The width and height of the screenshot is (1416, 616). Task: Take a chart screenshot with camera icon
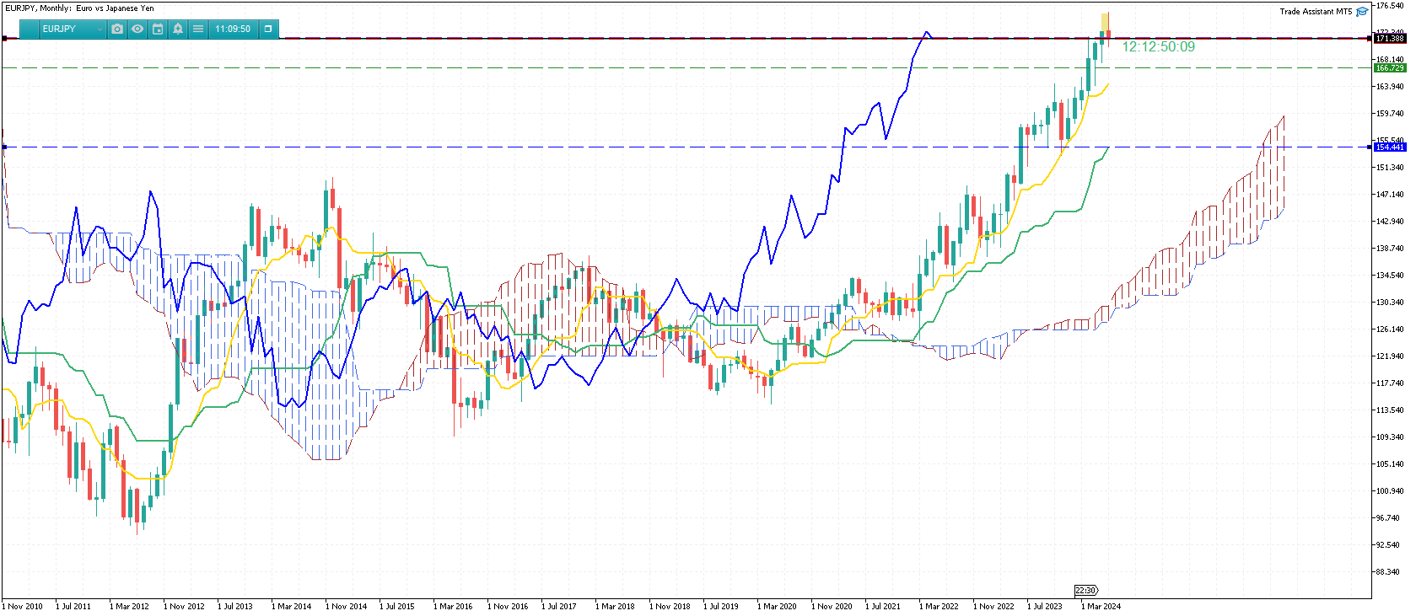coord(117,29)
